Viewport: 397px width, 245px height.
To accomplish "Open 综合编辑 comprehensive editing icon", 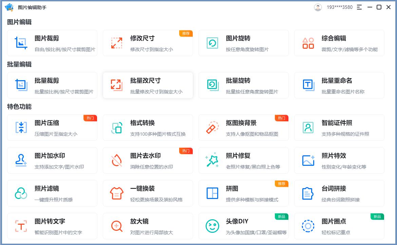I will point(307,43).
